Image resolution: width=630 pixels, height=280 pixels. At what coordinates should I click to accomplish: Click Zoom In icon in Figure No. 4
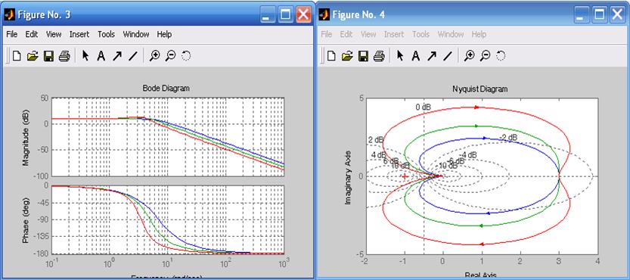click(x=469, y=56)
